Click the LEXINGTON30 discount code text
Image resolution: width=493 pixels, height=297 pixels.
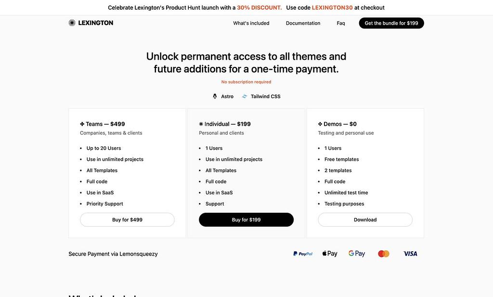(x=332, y=8)
